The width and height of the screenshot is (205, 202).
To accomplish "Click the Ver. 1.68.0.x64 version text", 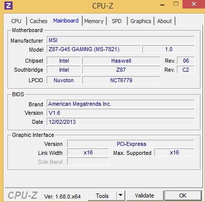I will (x=62, y=196).
